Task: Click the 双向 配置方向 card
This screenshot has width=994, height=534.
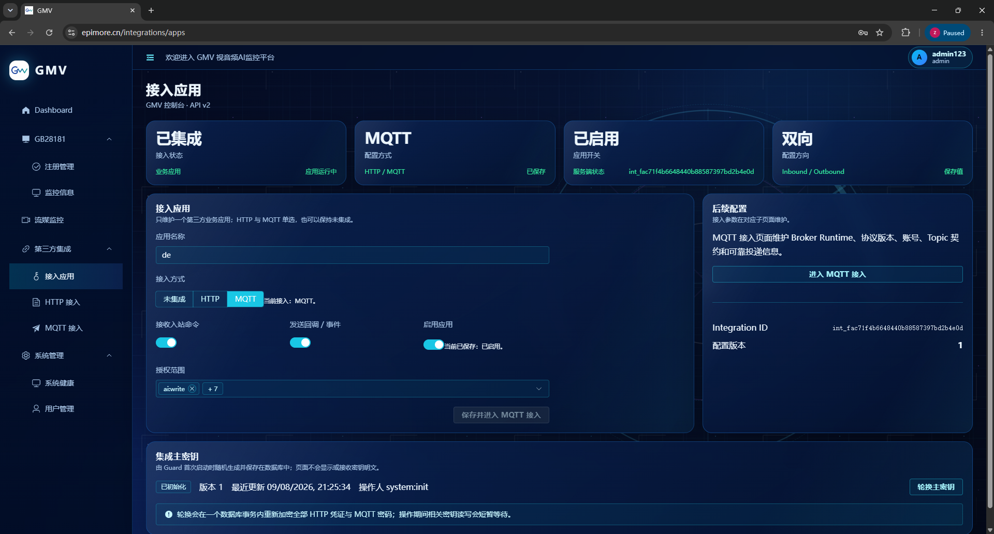Action: (x=872, y=153)
